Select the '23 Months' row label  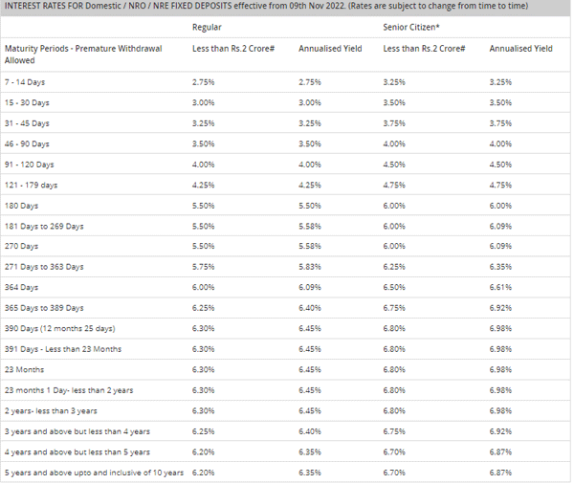(24, 369)
